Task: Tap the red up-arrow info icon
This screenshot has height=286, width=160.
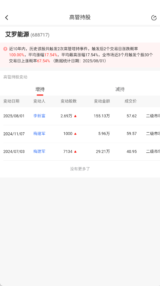Action: pyautogui.click(x=5, y=49)
